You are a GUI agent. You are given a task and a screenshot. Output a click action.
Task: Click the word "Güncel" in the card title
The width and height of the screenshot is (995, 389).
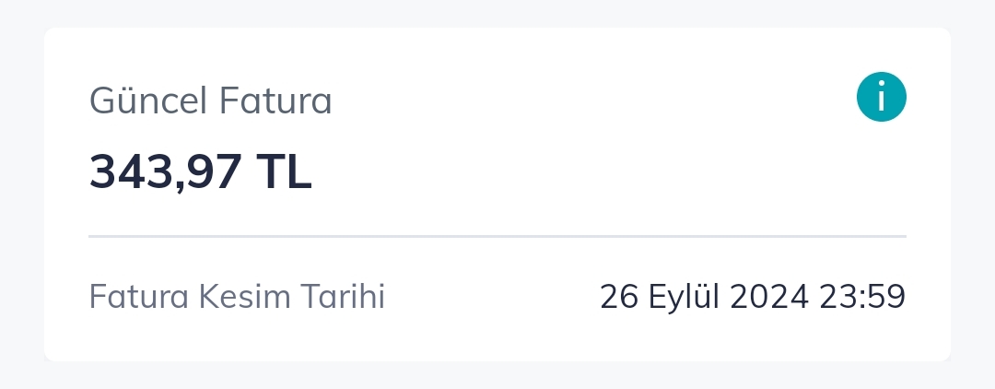148,100
